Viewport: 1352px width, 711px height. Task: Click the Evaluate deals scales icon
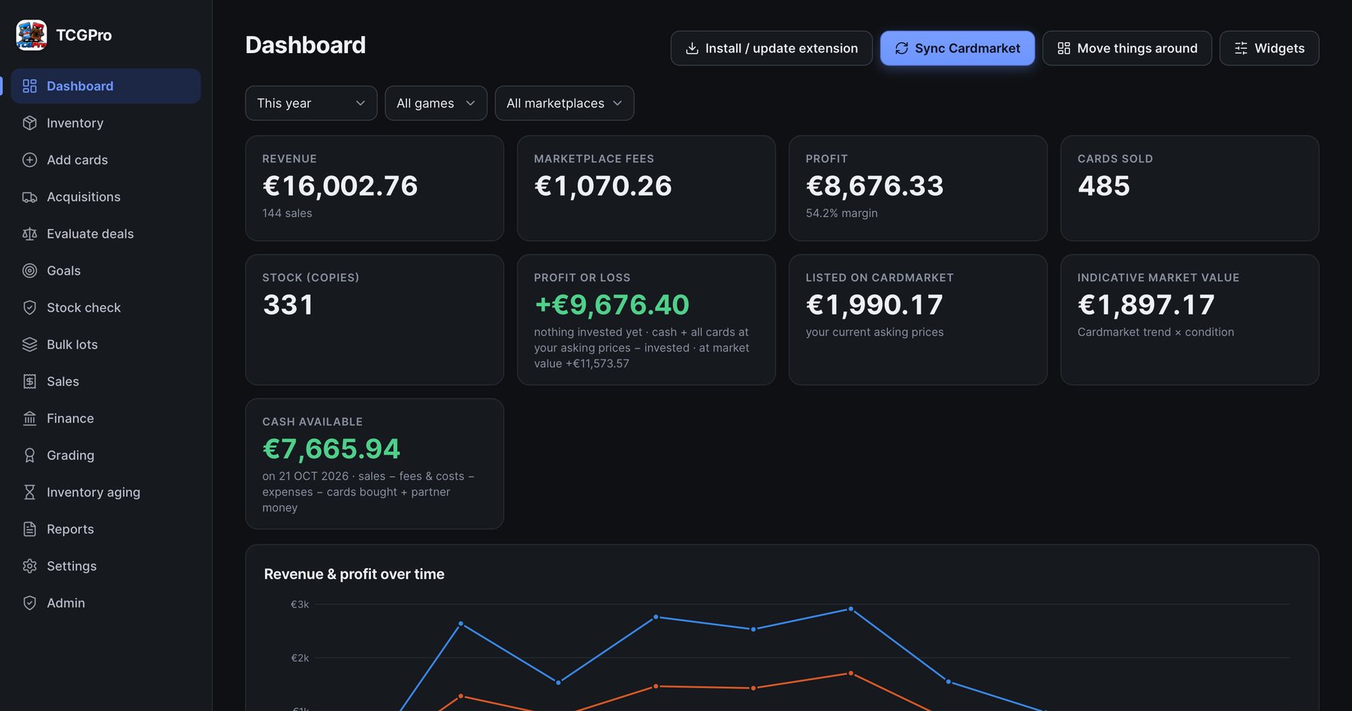click(x=29, y=233)
